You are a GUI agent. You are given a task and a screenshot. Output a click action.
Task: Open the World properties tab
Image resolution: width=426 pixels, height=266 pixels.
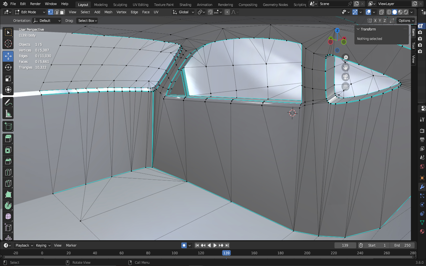pyautogui.click(x=422, y=167)
